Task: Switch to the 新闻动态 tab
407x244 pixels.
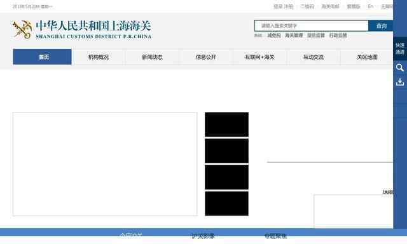Action: tap(152, 57)
